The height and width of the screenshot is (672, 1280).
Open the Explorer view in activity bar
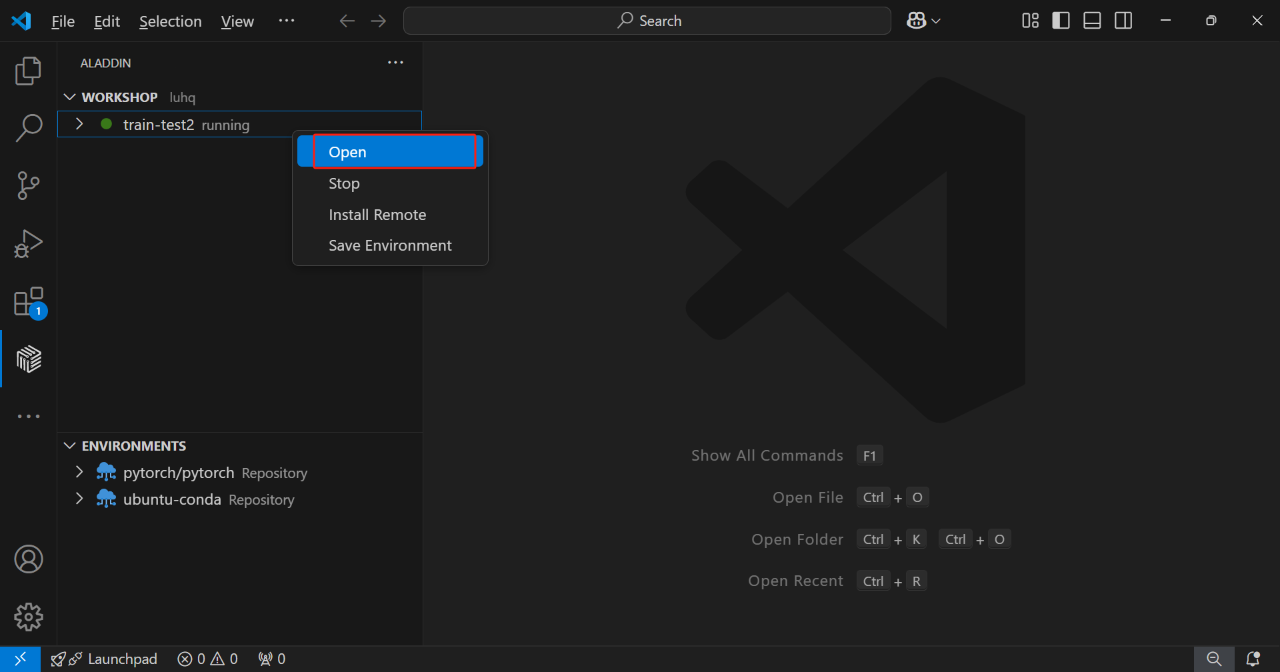28,71
